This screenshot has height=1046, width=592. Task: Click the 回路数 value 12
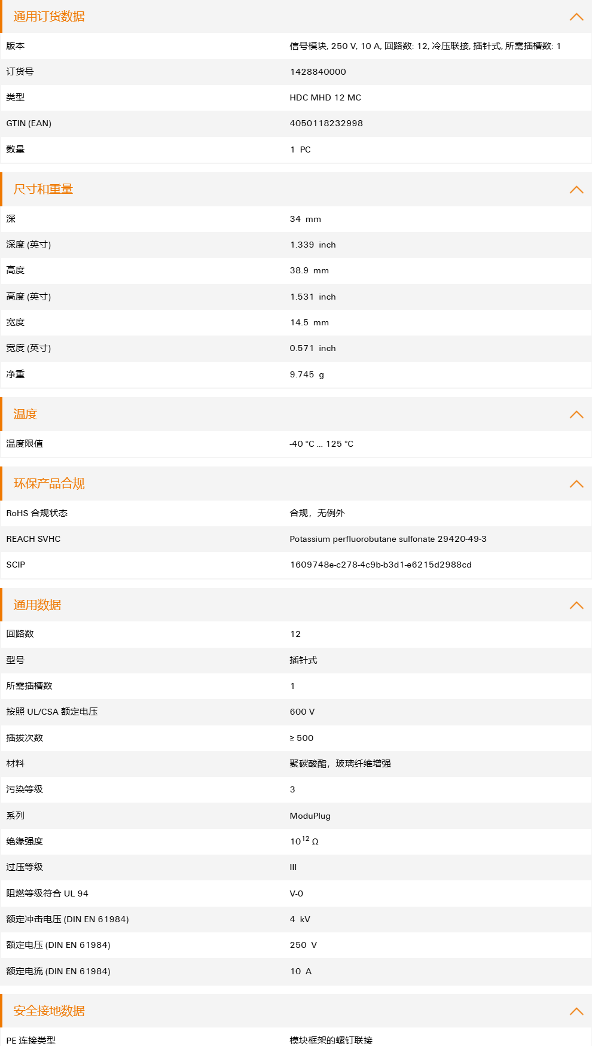click(x=295, y=634)
